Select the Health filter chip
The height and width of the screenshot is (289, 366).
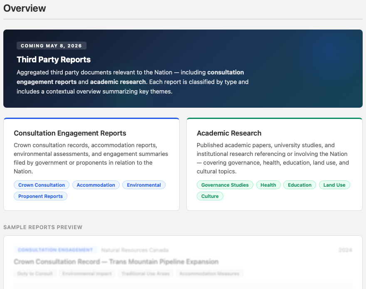coord(268,185)
